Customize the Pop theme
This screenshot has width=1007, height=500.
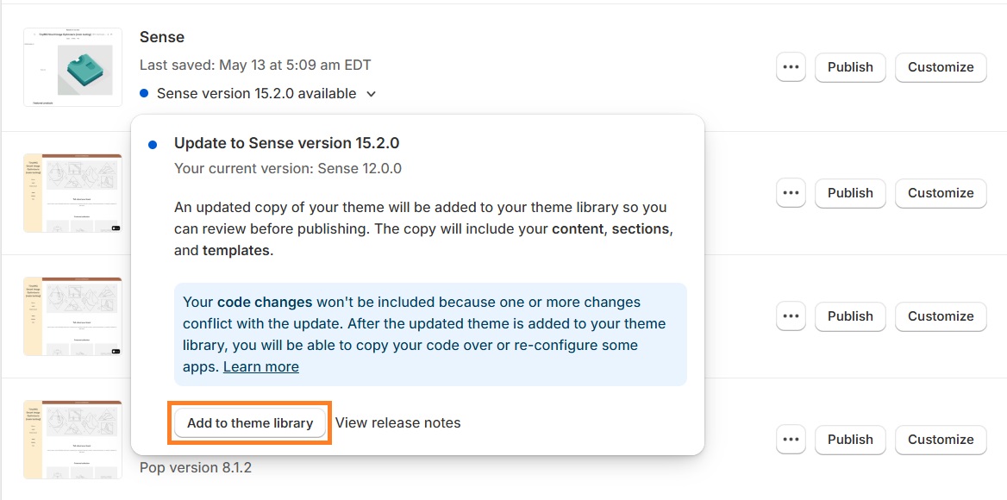coord(941,440)
